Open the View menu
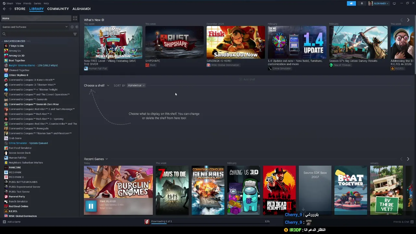This screenshot has height=234, width=416. point(18,3)
